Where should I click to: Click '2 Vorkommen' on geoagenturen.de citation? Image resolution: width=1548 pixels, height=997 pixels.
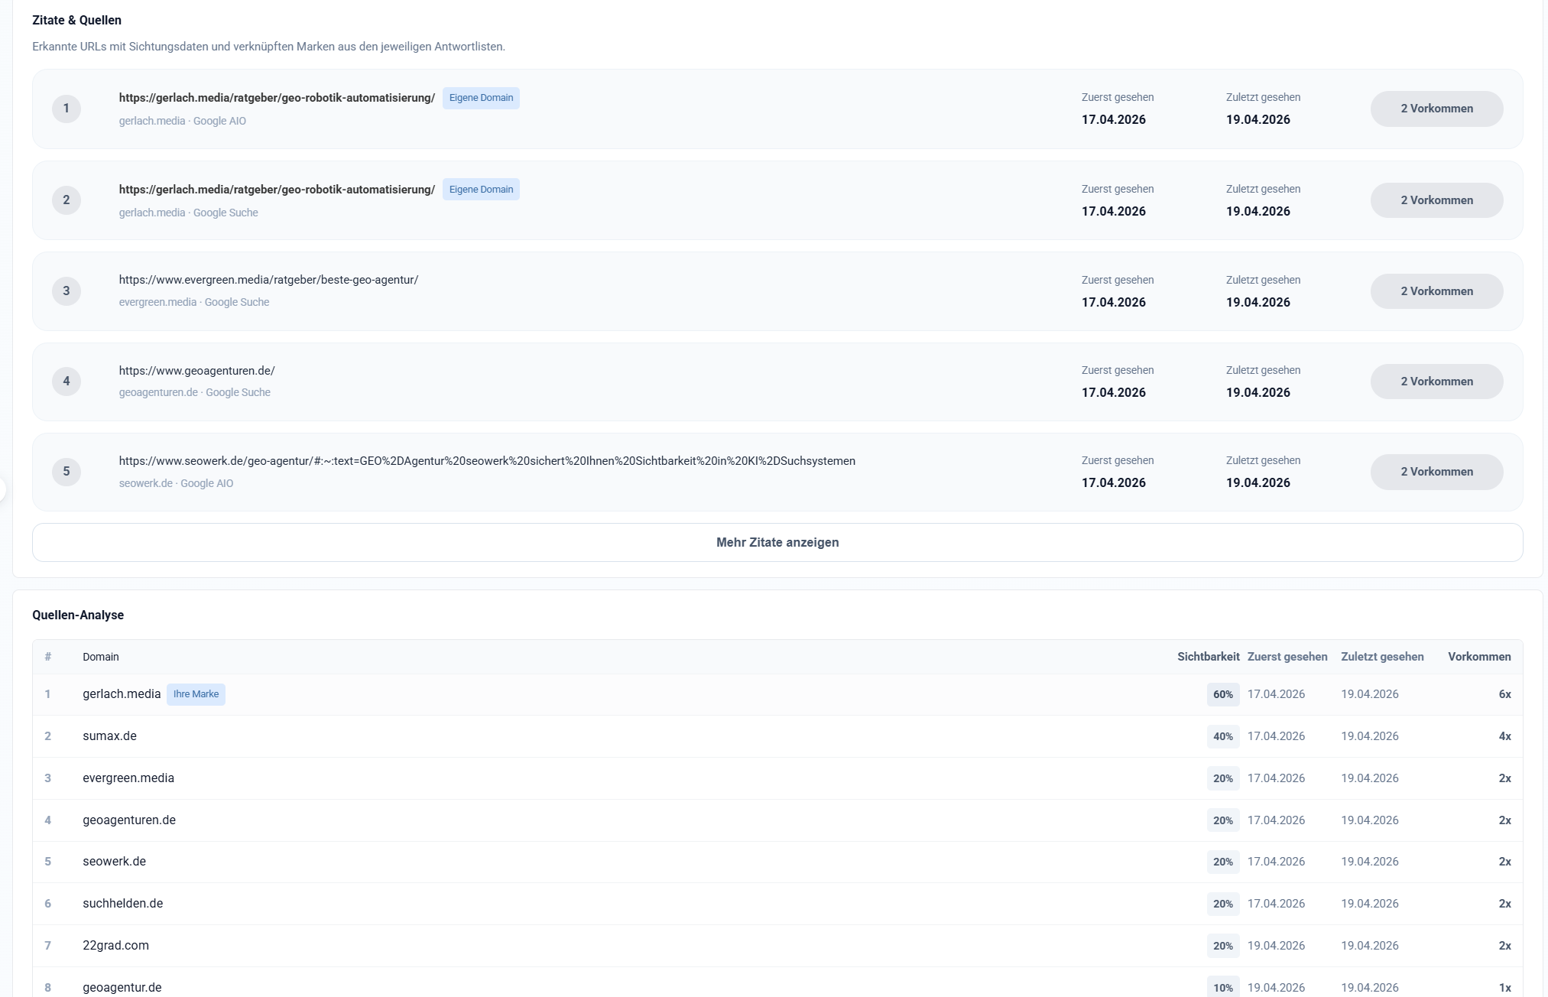(x=1436, y=382)
